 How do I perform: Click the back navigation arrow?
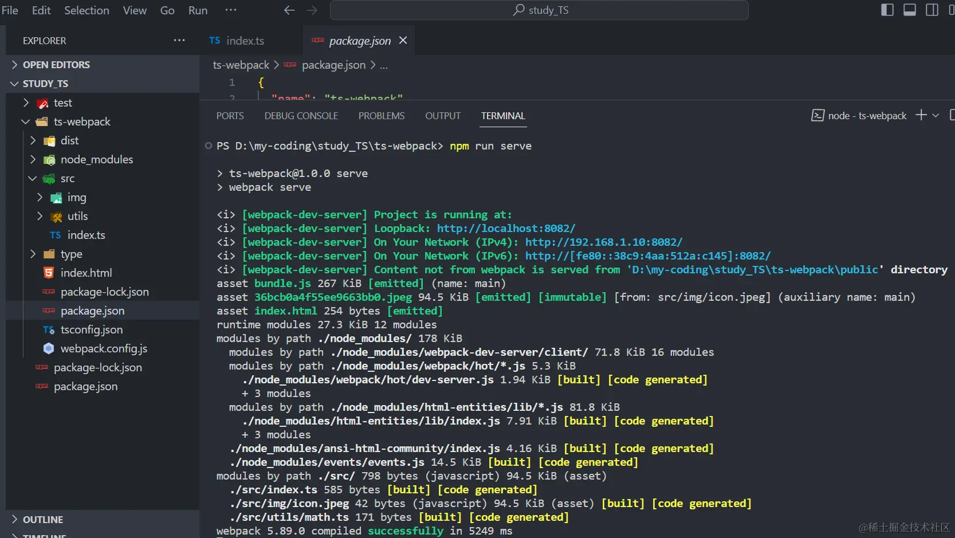pos(289,10)
